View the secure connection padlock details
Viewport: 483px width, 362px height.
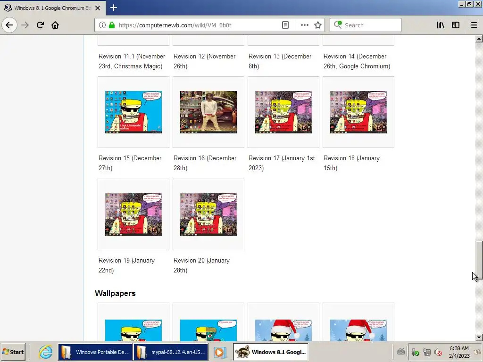[x=111, y=25]
